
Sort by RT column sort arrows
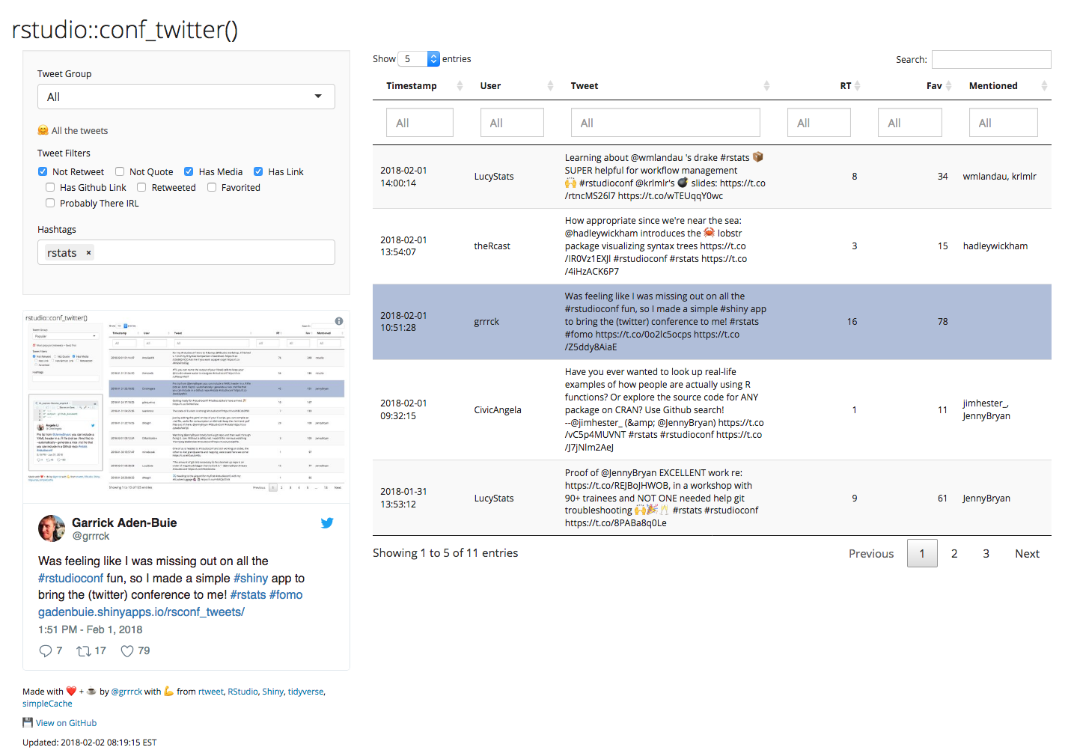pyautogui.click(x=857, y=86)
